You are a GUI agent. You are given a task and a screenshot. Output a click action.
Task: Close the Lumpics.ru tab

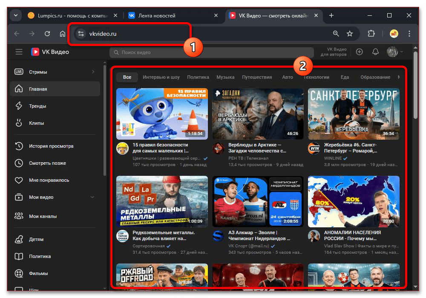[115, 15]
